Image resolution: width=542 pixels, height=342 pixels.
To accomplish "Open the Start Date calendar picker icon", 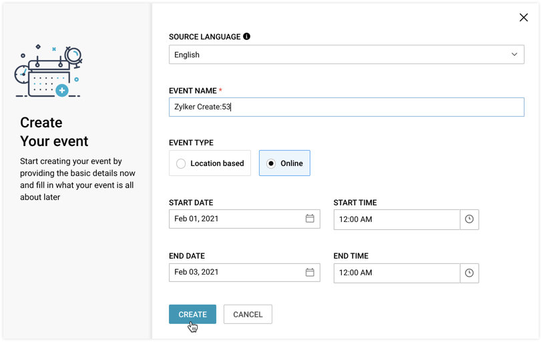I will pyautogui.click(x=310, y=219).
